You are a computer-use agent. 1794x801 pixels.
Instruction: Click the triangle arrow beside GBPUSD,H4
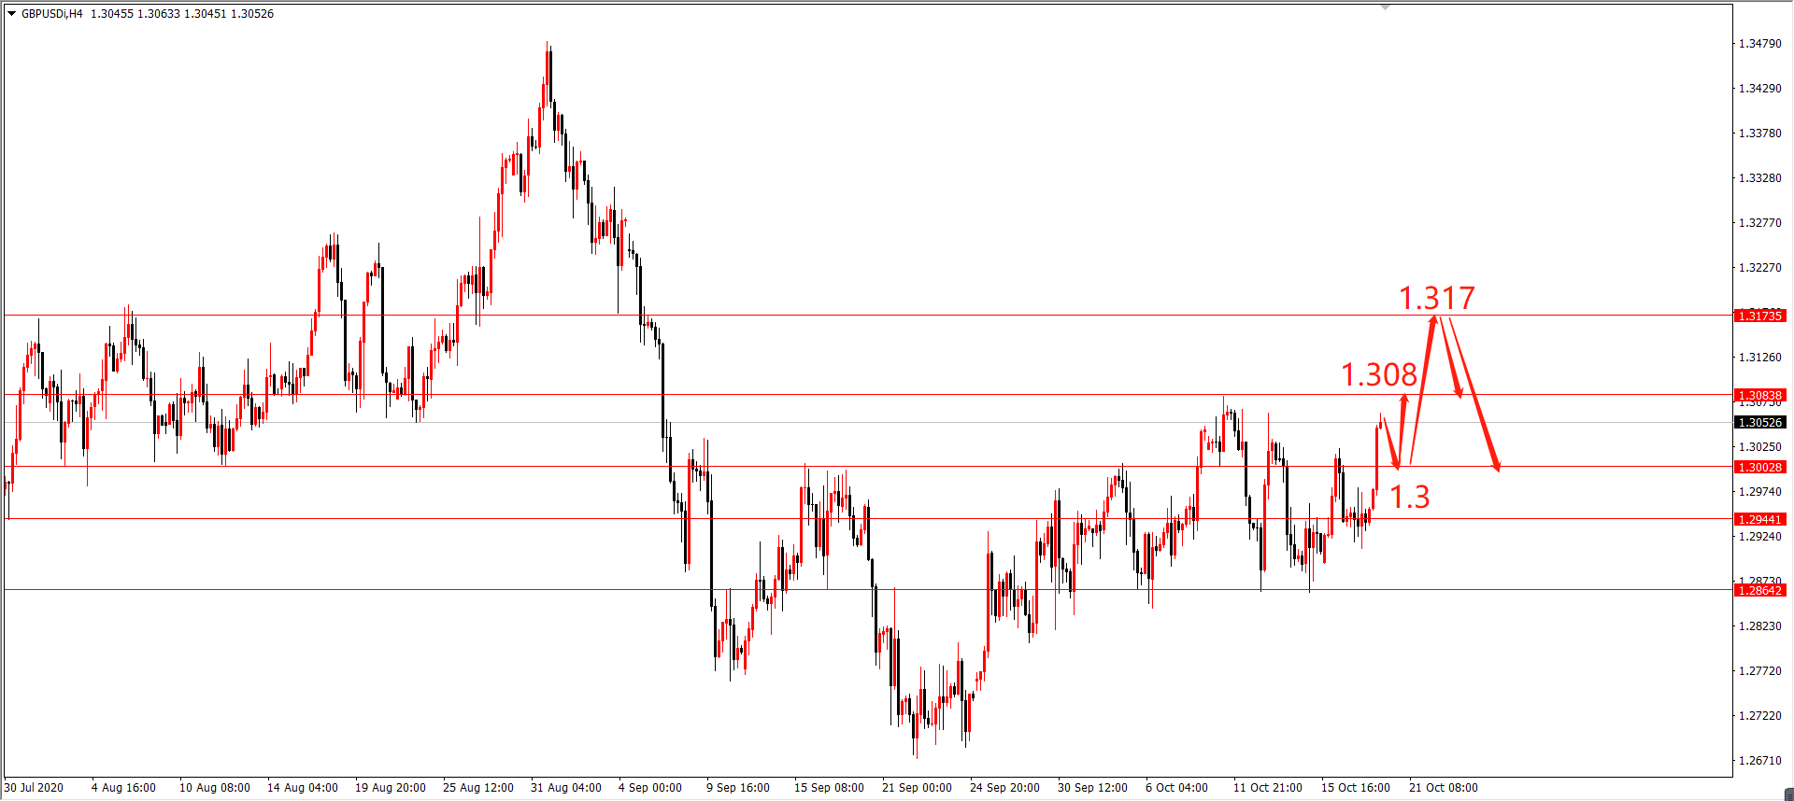12,14
